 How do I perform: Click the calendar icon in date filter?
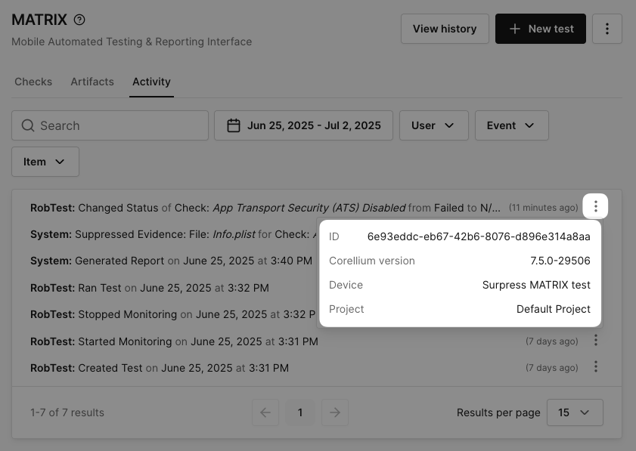pos(234,125)
